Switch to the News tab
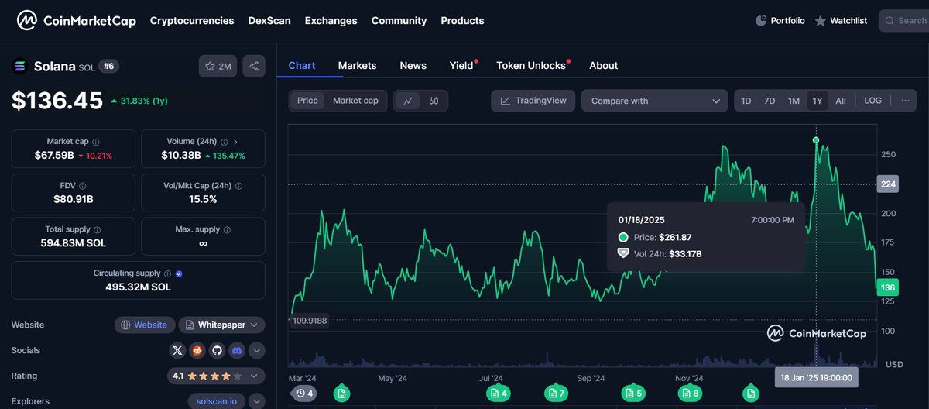Screen dimensions: 929x409 coord(413,66)
